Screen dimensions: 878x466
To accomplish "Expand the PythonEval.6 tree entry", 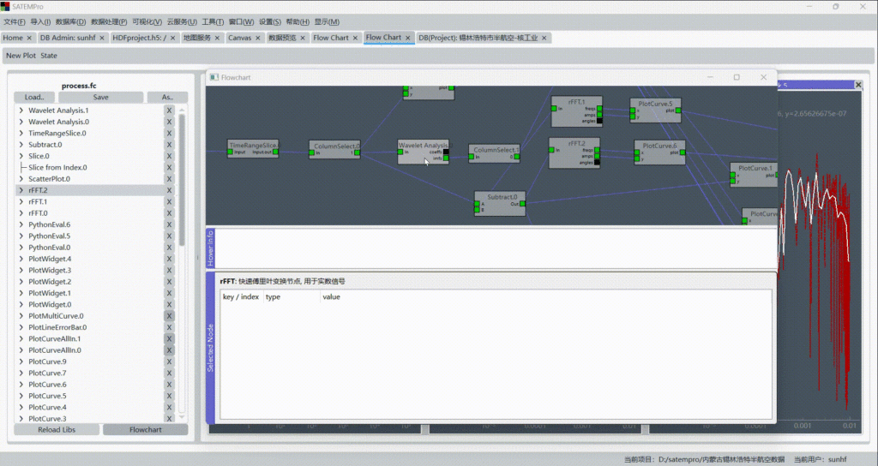I will click(21, 224).
